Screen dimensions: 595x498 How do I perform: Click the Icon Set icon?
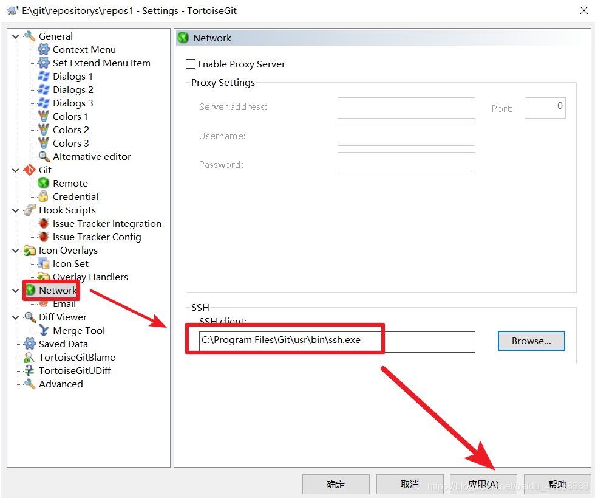44,263
